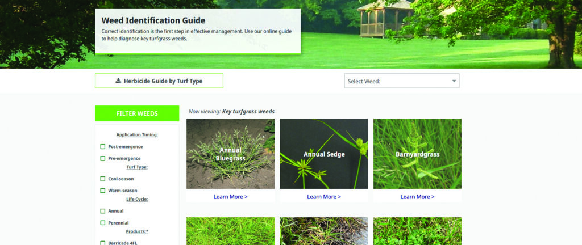Click Learn More under Annual Bluegrass
The width and height of the screenshot is (582, 245).
point(231,197)
